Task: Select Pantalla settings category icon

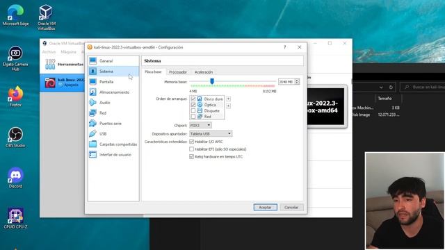Action: [92, 82]
